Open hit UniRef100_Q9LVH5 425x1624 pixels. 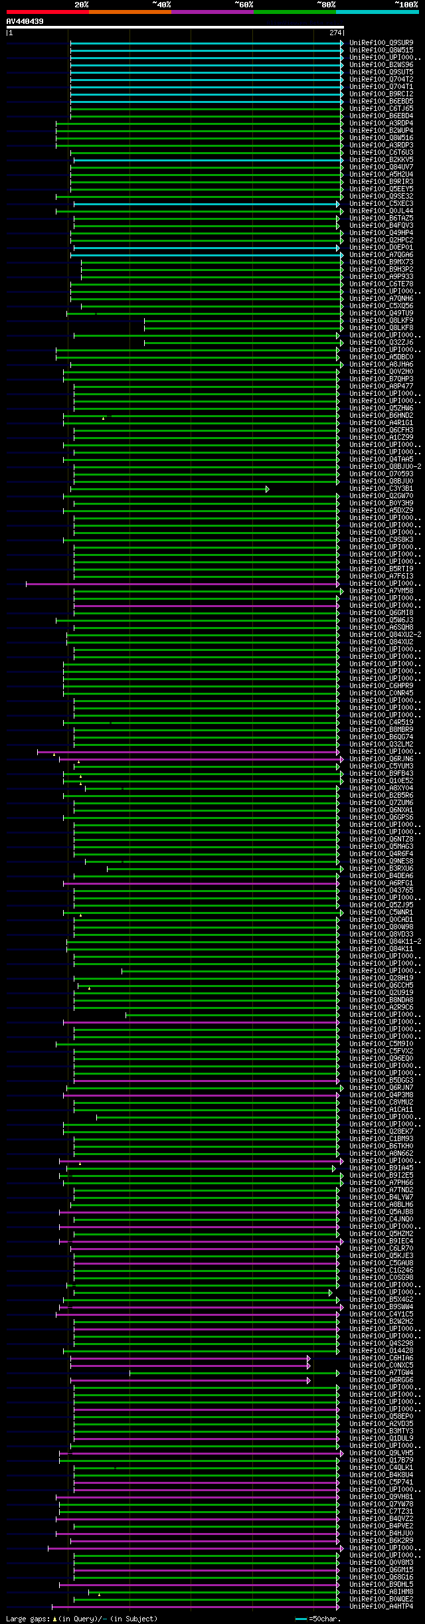(381, 1453)
